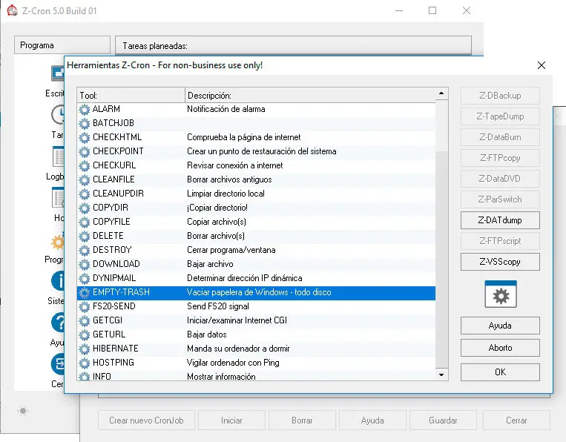
Task: Click the Aborto button
Action: coord(500,348)
